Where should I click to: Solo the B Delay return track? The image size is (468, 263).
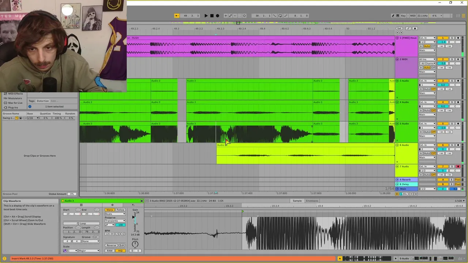click(452, 184)
